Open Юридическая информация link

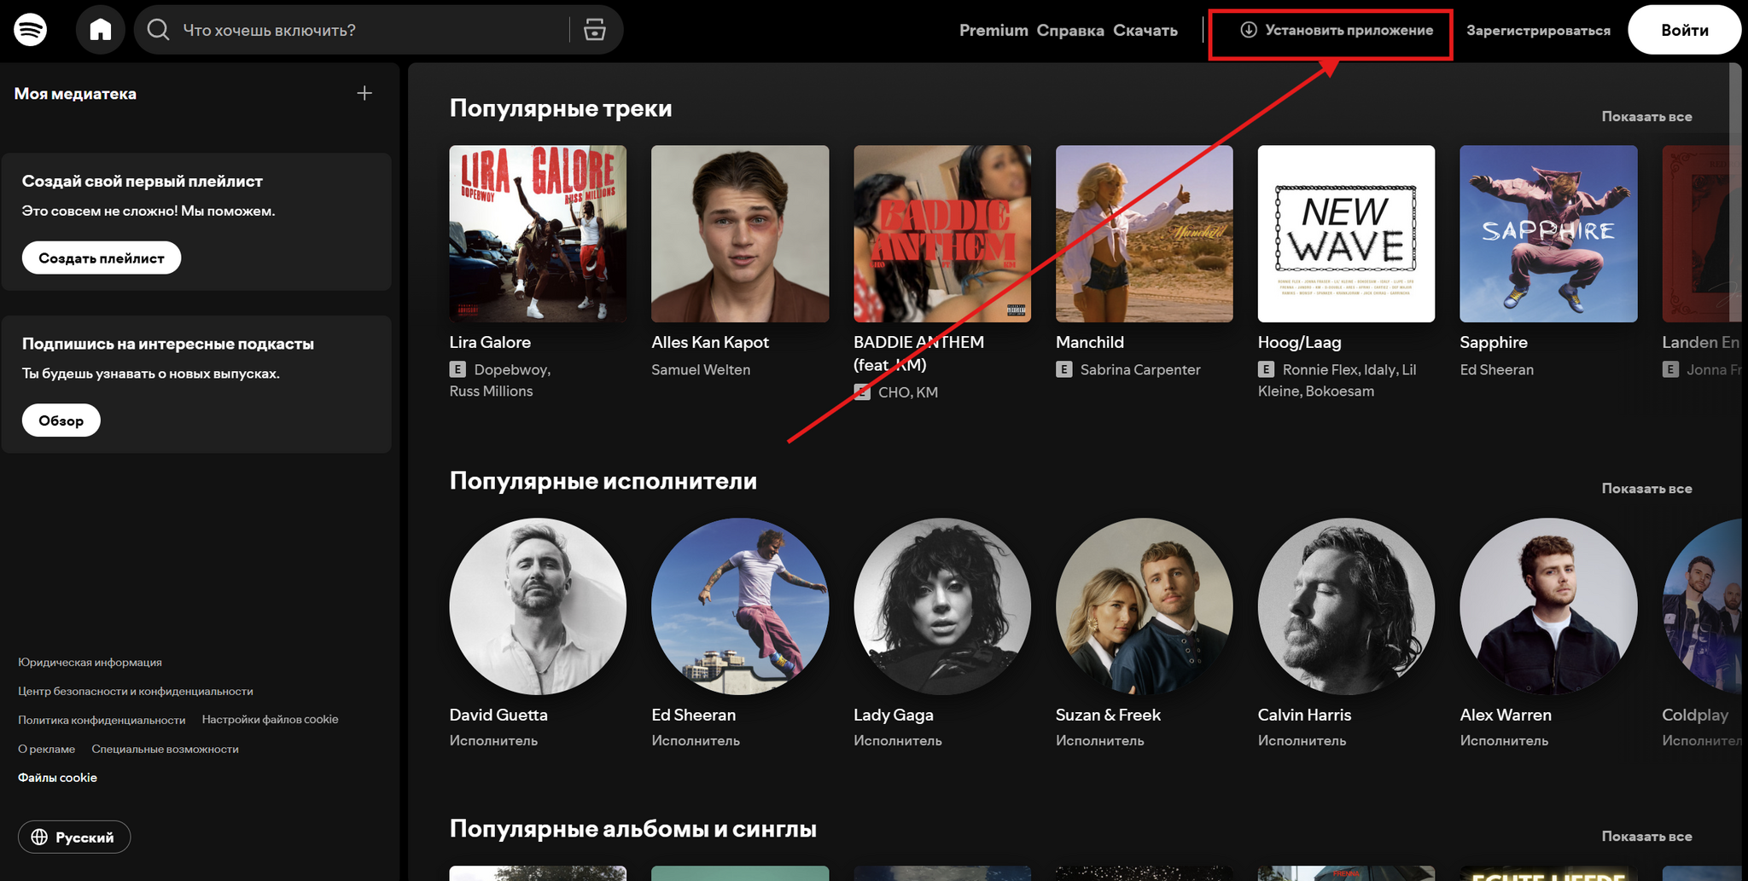(90, 662)
